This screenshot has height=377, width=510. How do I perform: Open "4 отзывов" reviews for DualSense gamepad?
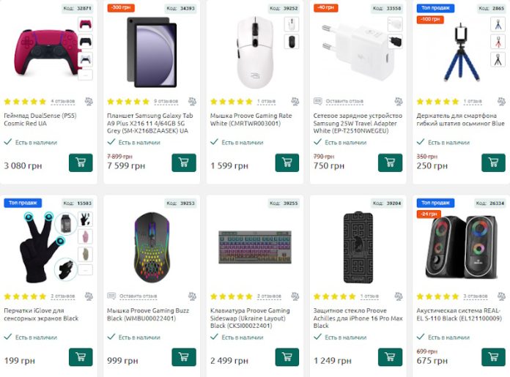coord(62,101)
